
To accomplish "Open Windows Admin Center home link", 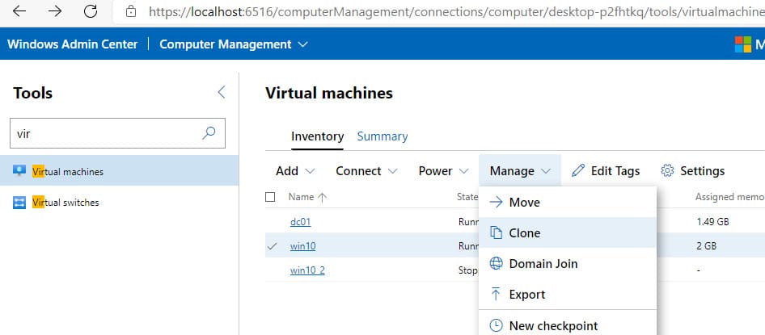I will [73, 44].
